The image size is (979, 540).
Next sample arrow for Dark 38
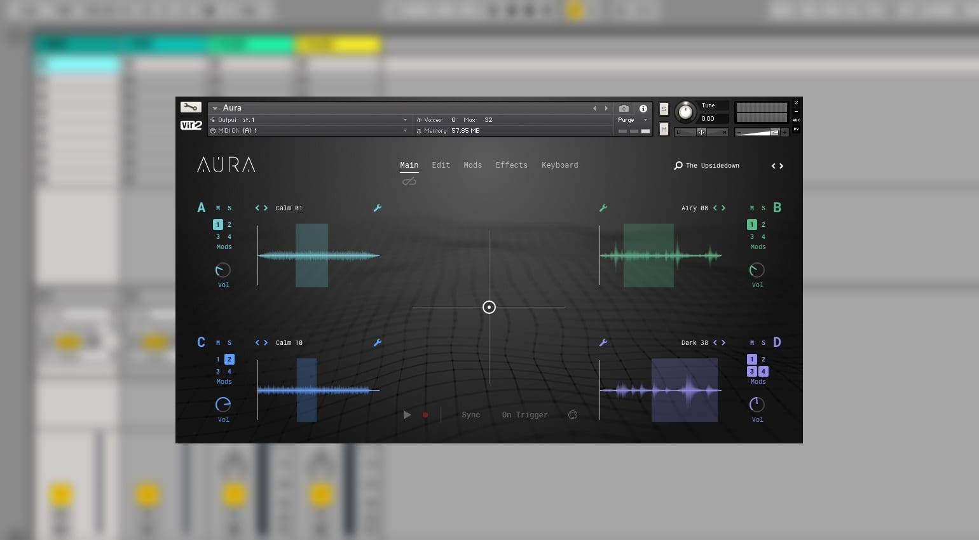(723, 342)
